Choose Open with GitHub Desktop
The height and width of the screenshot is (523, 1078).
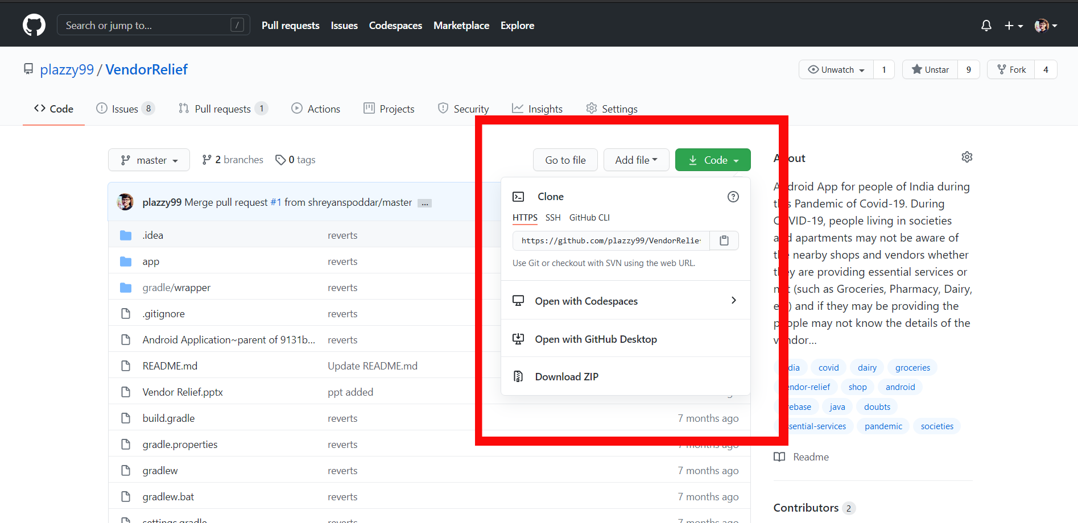(x=626, y=339)
